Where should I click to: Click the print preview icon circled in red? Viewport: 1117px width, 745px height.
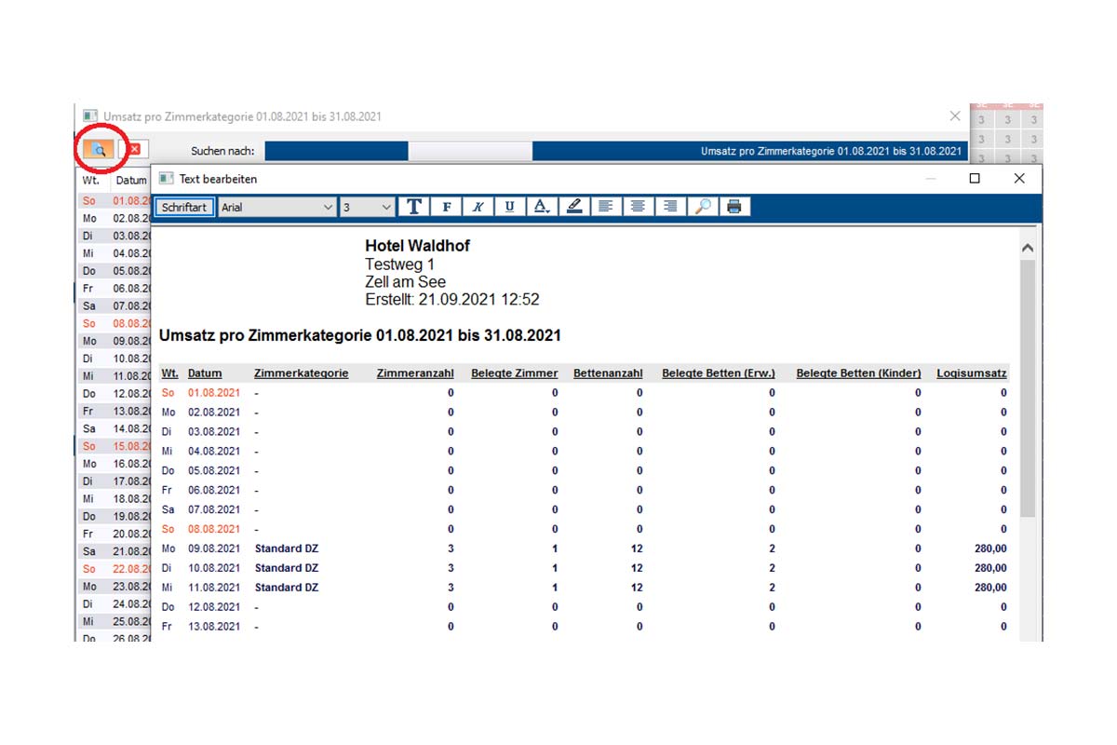coord(98,150)
